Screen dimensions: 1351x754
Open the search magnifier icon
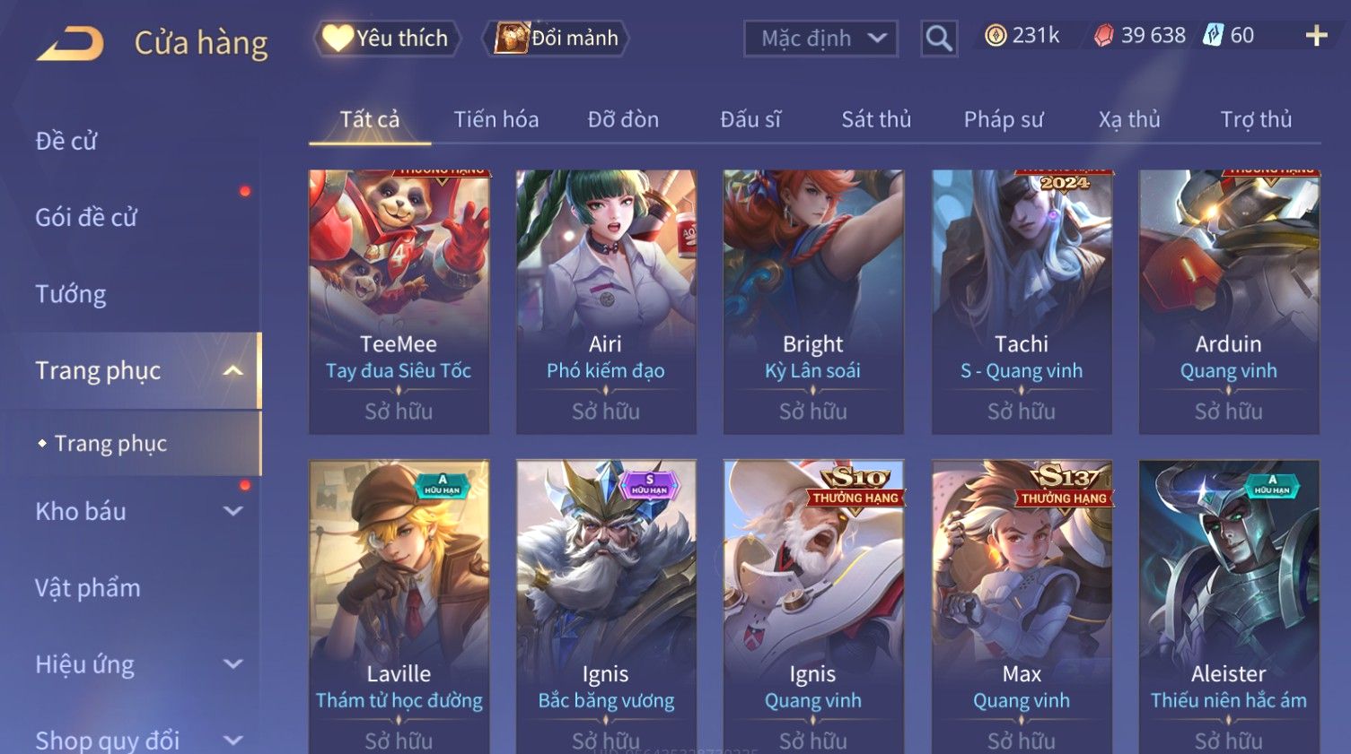click(x=939, y=39)
